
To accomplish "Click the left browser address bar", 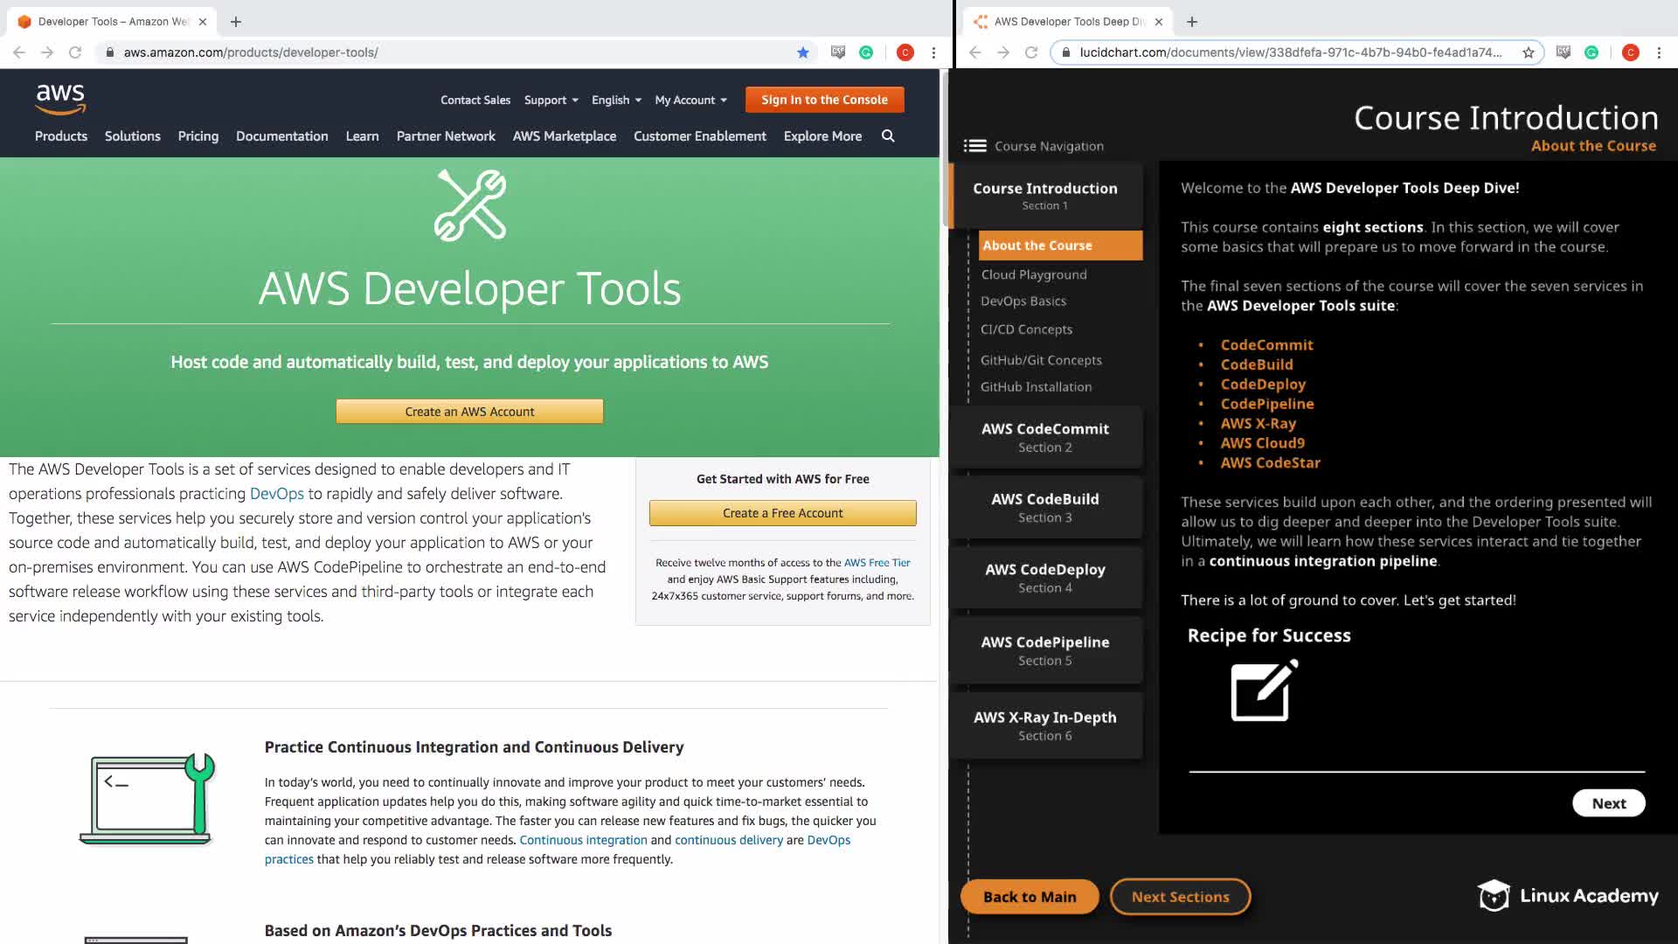I will 437,52.
